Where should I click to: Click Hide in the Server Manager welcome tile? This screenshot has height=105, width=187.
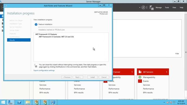coord(177,54)
